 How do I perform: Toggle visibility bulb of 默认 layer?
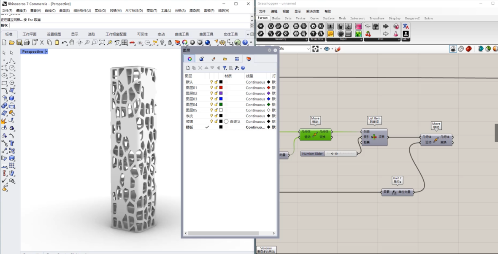click(x=211, y=82)
